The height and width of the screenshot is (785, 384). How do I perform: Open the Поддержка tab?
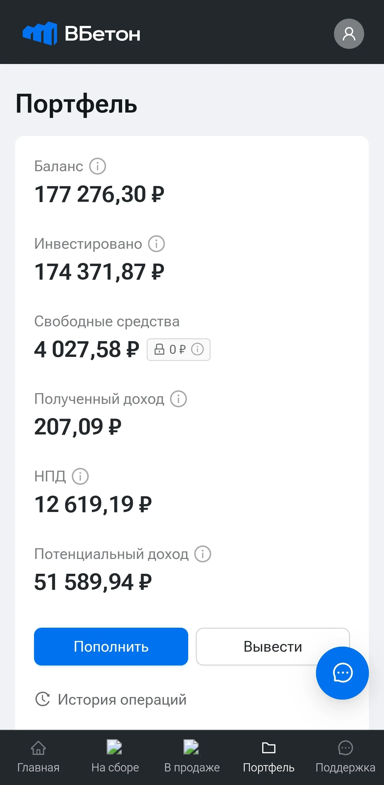pyautogui.click(x=346, y=757)
